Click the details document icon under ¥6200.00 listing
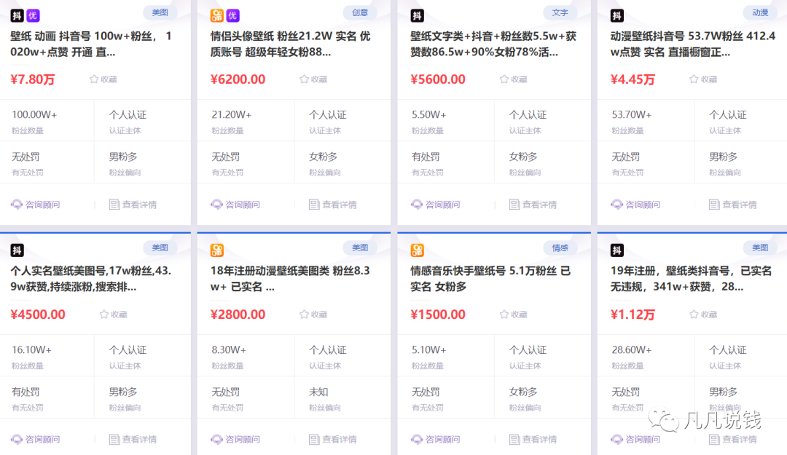This screenshot has width=787, height=455. 314,205
